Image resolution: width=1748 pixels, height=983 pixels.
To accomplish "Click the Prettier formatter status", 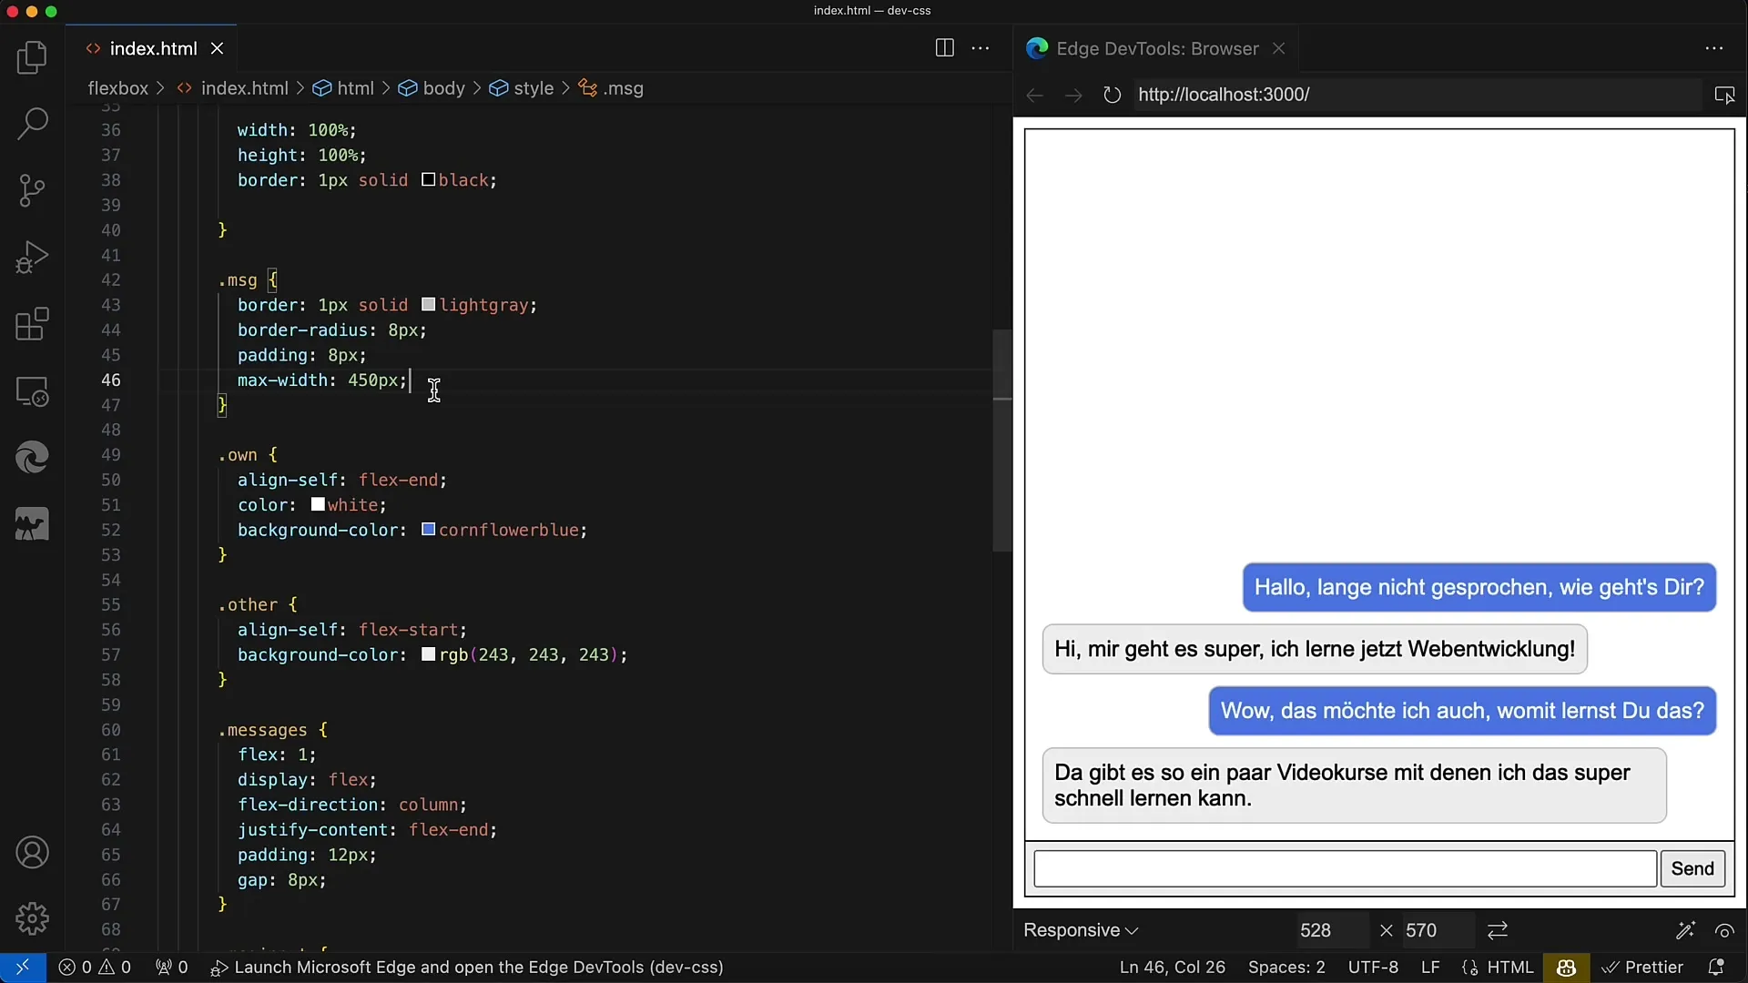I will [1643, 967].
